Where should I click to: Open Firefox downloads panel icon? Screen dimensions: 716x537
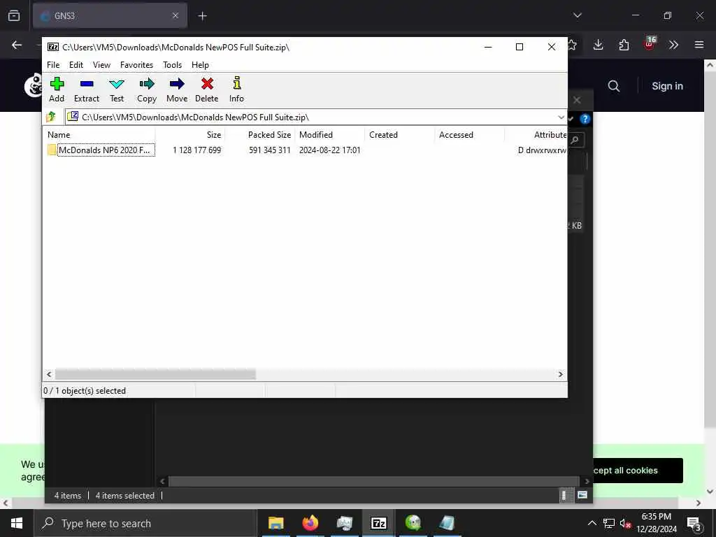click(x=599, y=45)
